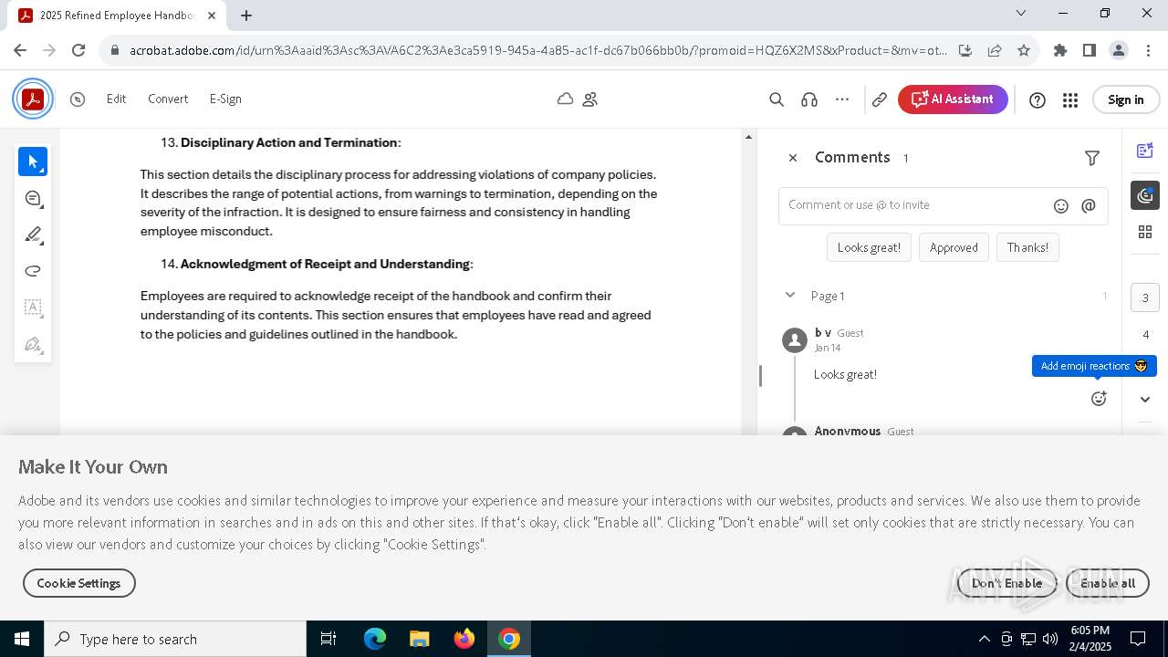Open the Chrome tab search dropdown
This screenshot has height=657, width=1168.
1021,13
